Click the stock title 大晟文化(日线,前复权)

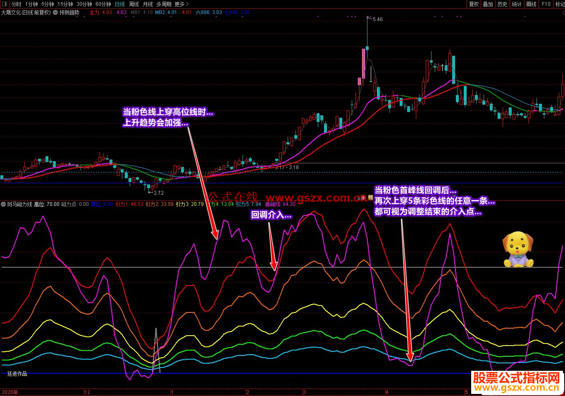coord(26,12)
